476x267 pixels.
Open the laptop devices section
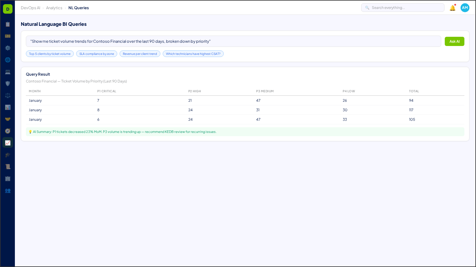[8, 72]
